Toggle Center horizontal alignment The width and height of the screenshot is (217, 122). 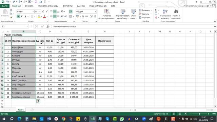tap(55, 17)
